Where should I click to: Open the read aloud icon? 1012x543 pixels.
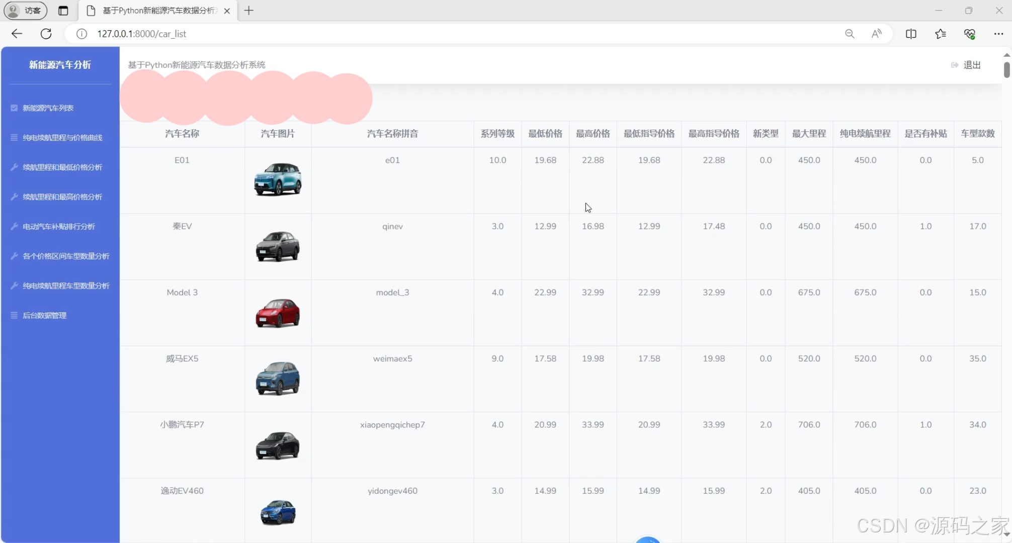(876, 34)
